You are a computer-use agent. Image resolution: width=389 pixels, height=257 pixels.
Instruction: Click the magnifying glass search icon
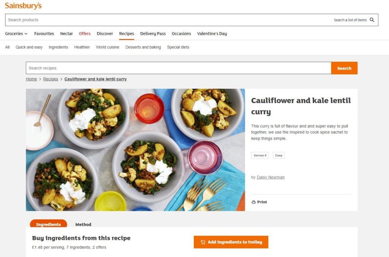(372, 20)
